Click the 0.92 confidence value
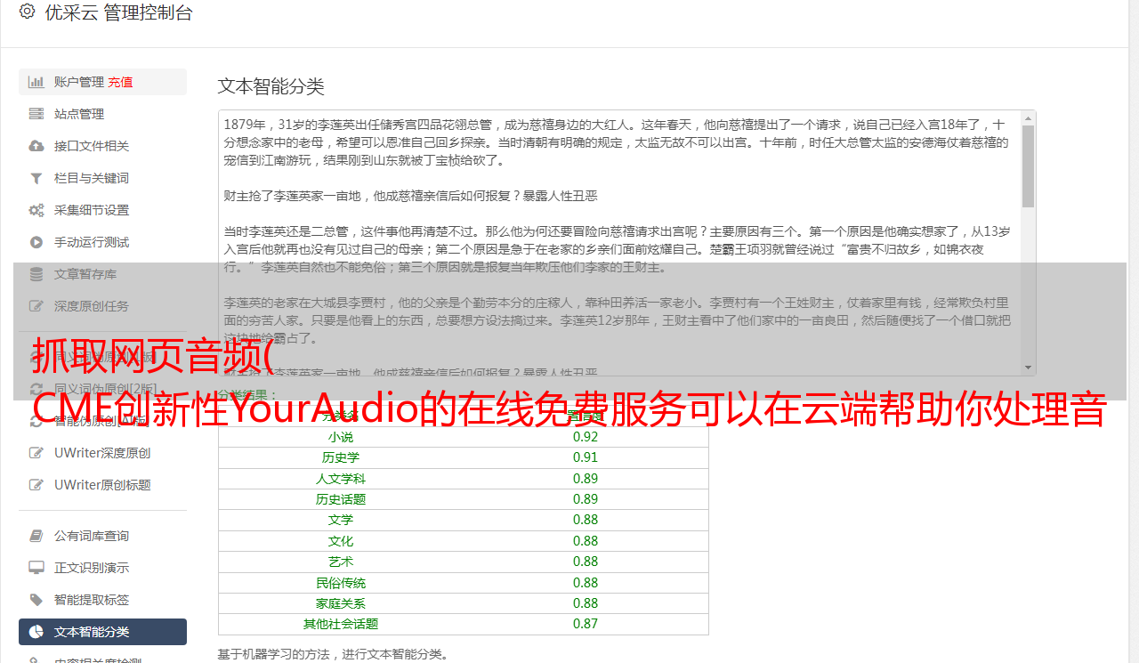This screenshot has height=663, width=1139. tap(586, 437)
